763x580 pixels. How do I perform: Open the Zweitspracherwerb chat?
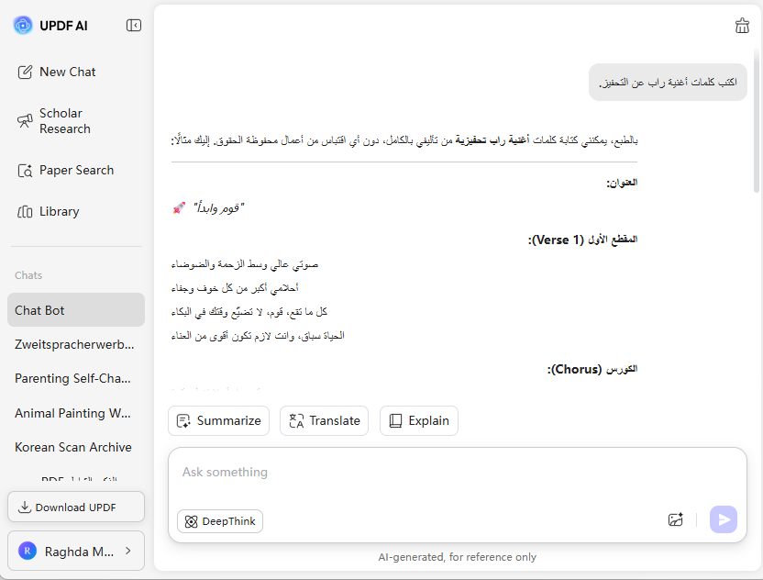click(x=75, y=344)
